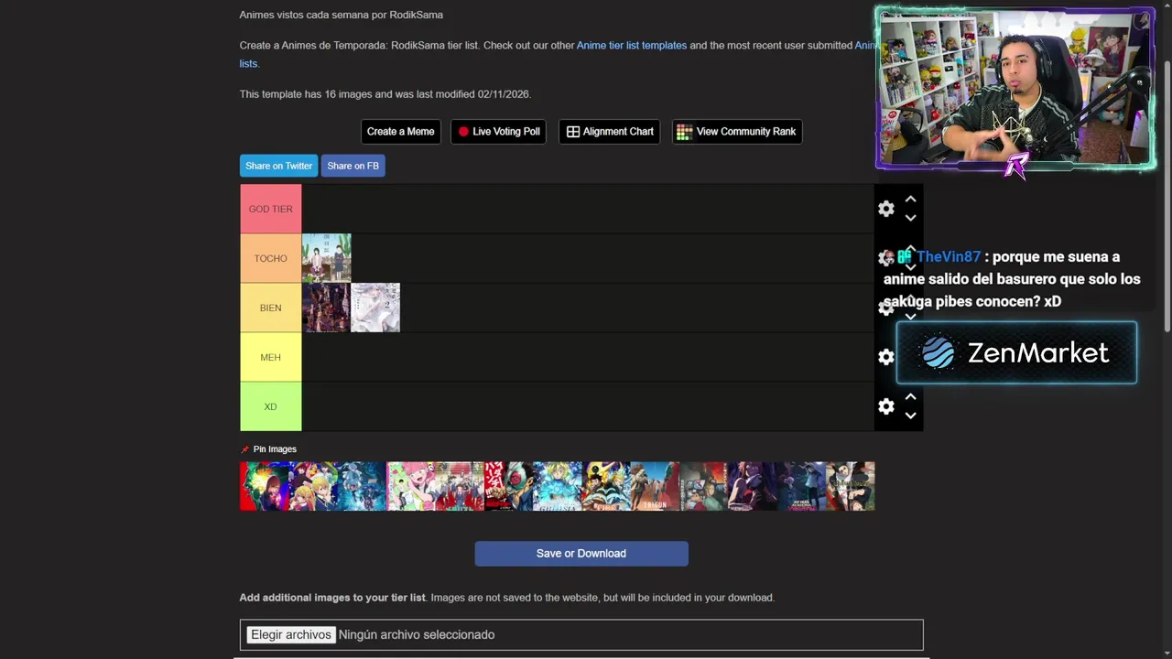The height and width of the screenshot is (659, 1172).
Task: Click the red GOD TIER label
Action: click(x=270, y=209)
